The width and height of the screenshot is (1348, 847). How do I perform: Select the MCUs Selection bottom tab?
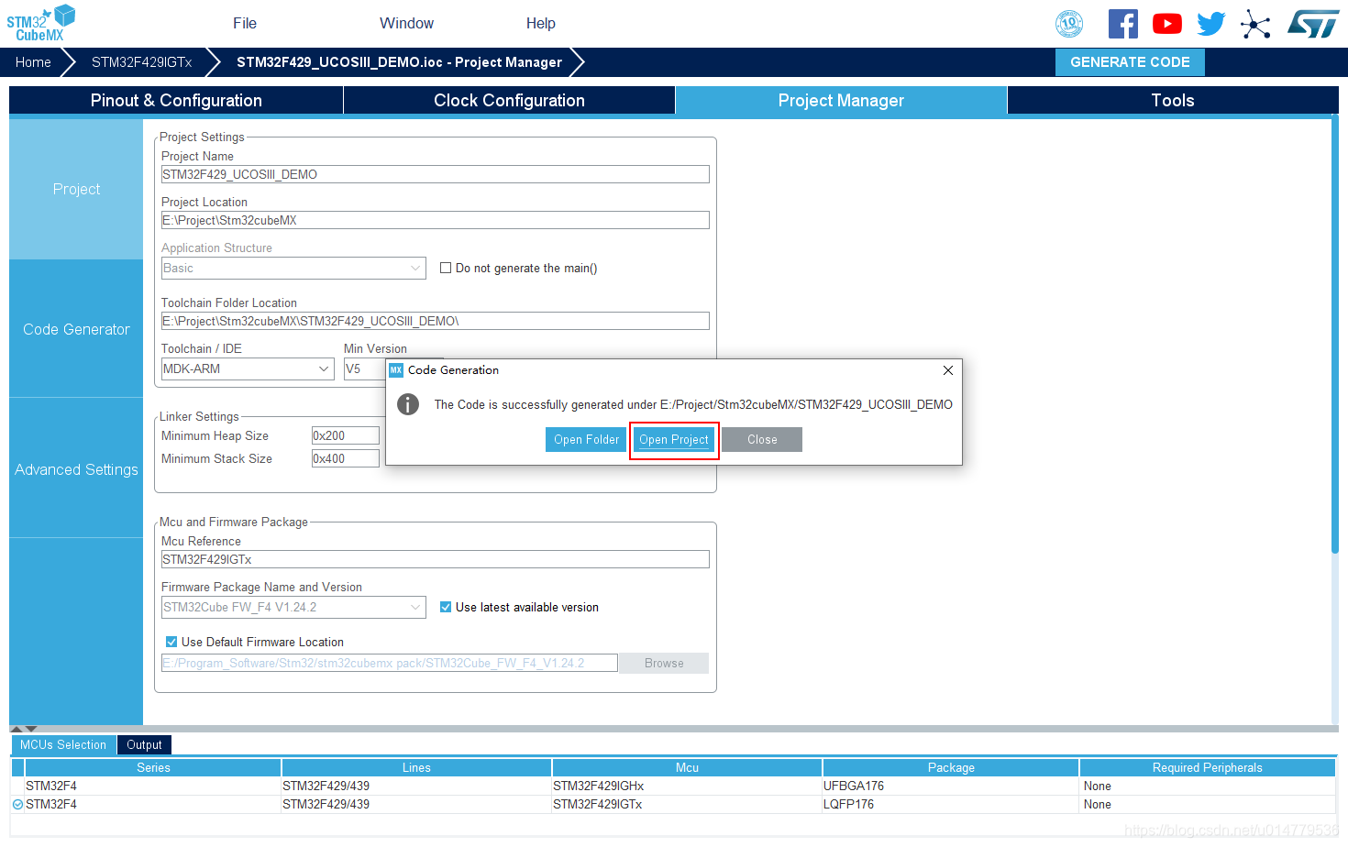[63, 745]
